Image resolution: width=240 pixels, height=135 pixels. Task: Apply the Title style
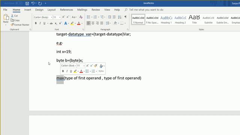pos(194,19)
